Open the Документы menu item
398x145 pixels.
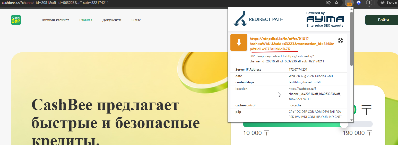(112, 20)
